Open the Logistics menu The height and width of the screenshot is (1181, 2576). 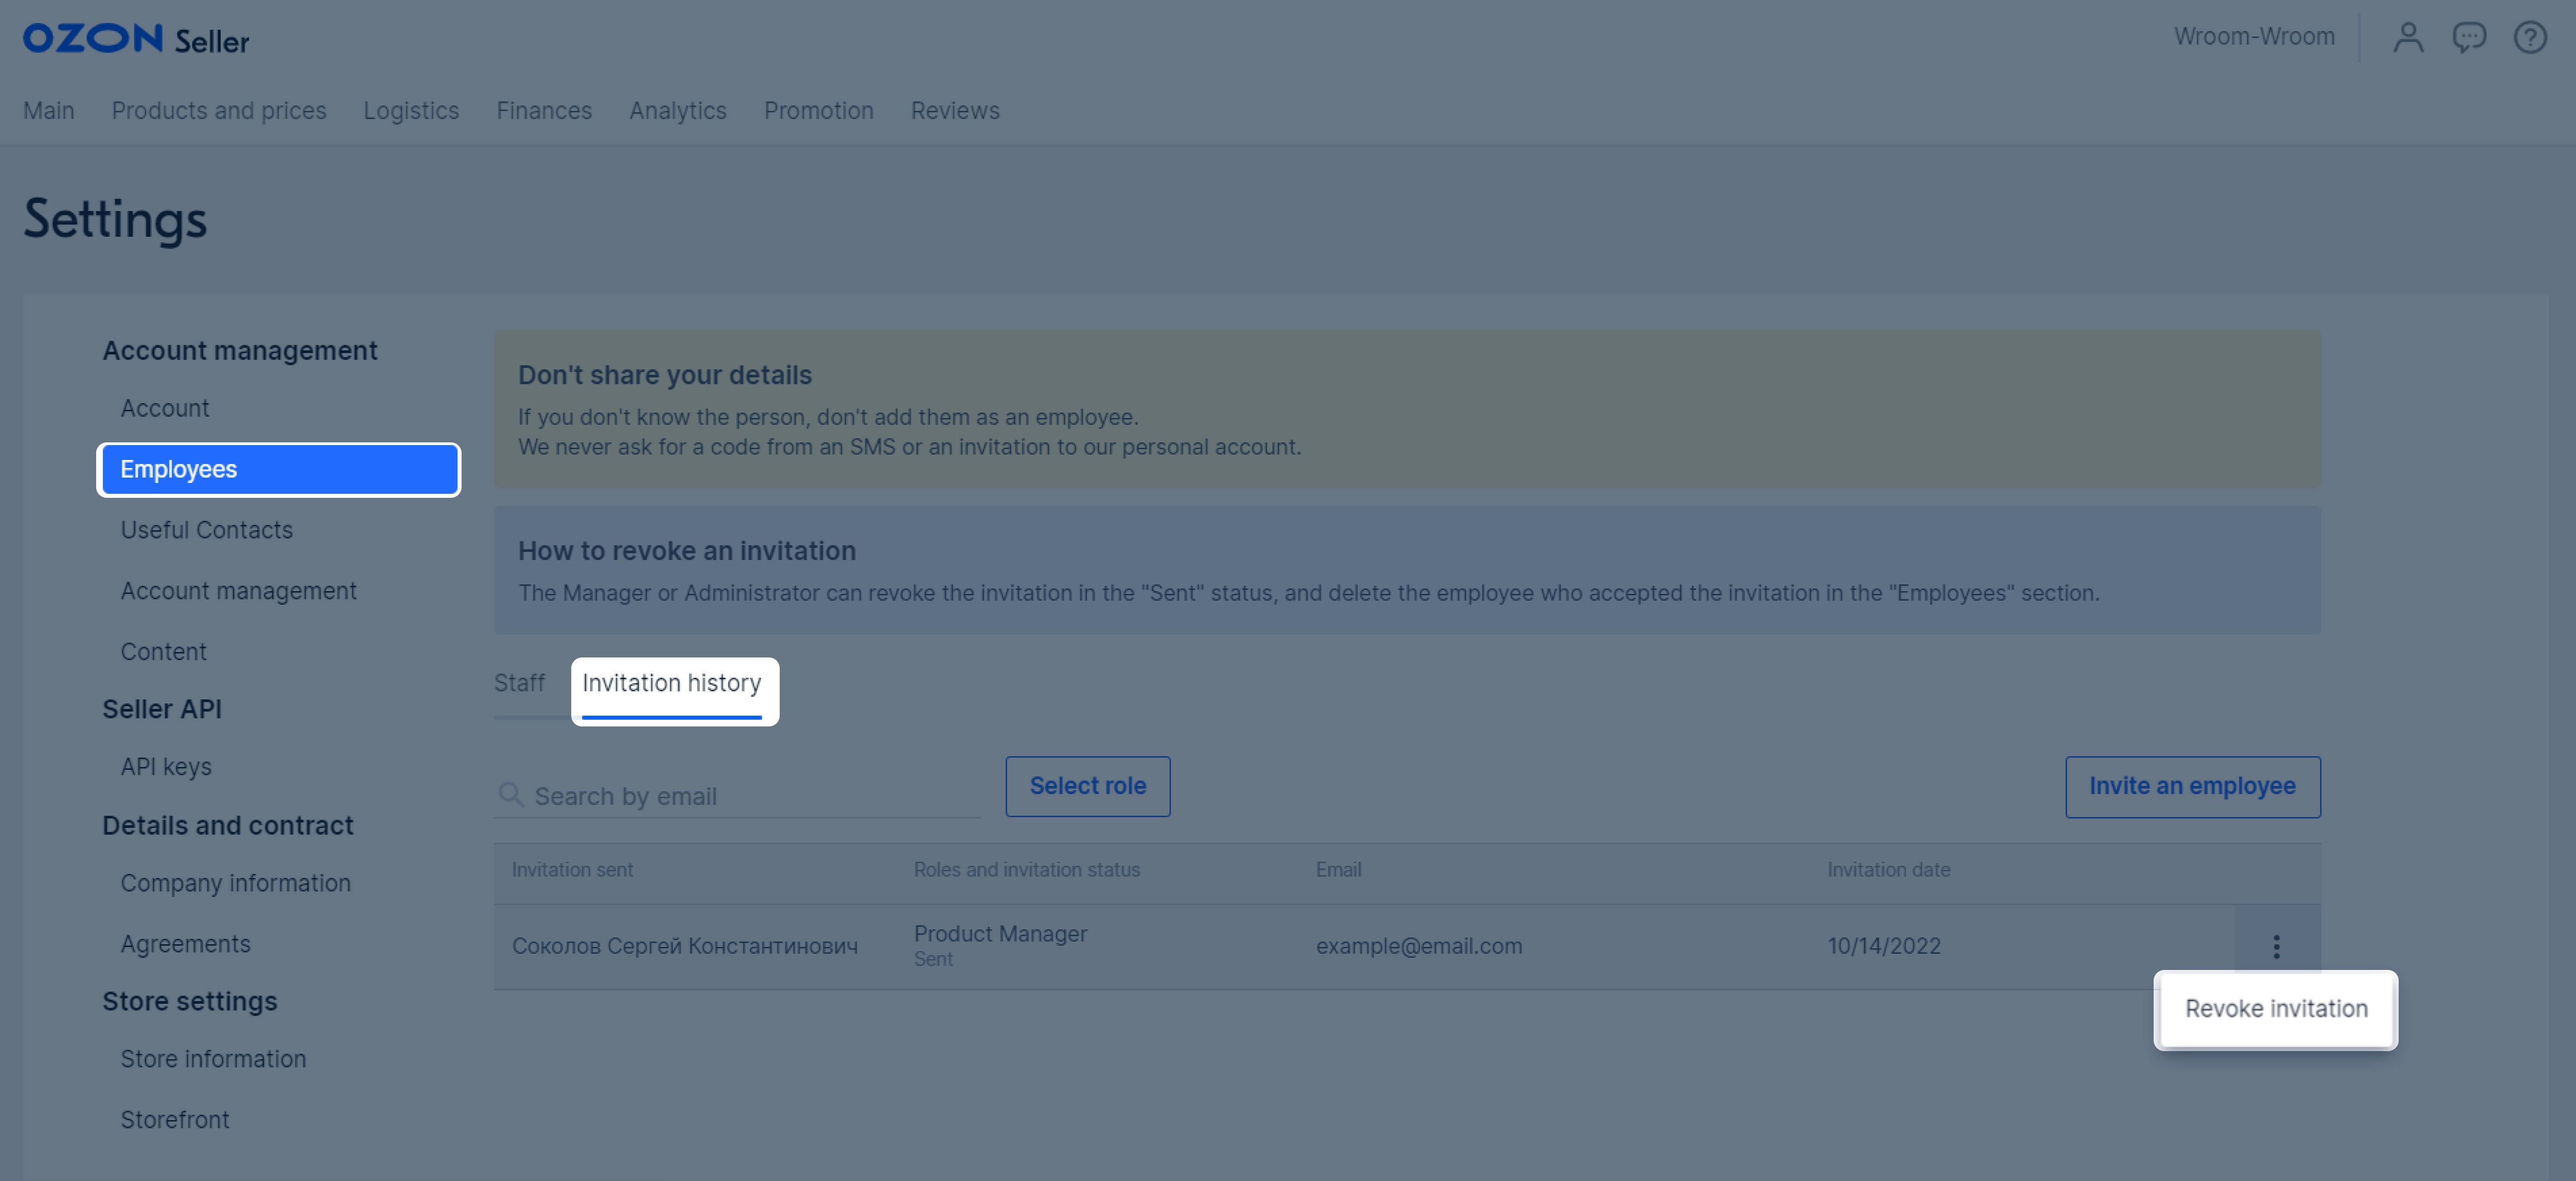click(x=411, y=111)
